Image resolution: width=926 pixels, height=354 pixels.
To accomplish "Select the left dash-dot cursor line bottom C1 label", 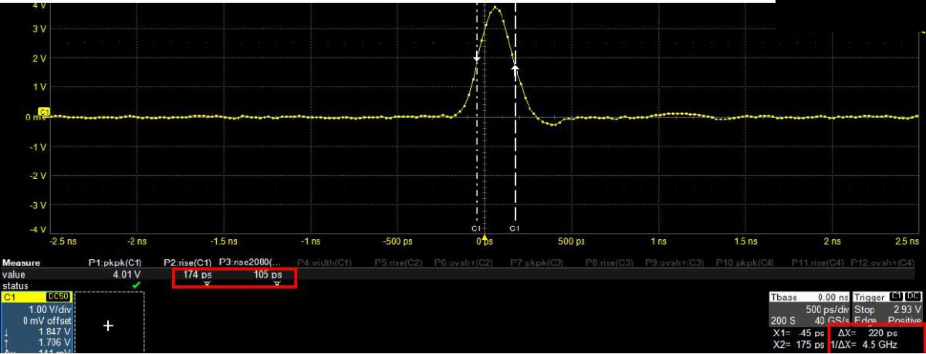I will (476, 229).
